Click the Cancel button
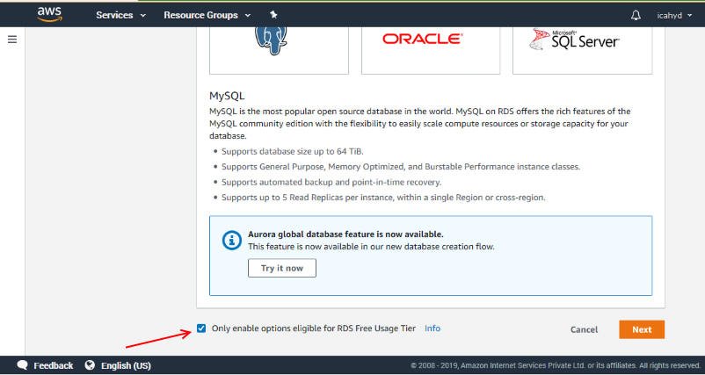 click(584, 329)
